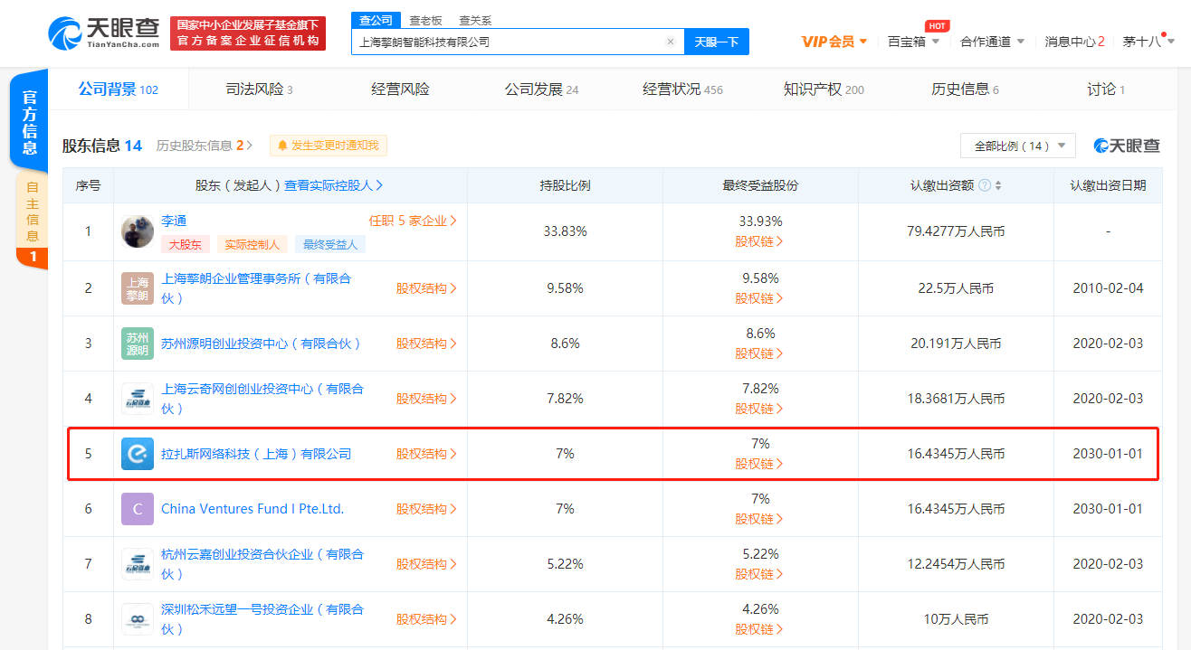Open 股权结构 for 杭州云嘉创业投资合伙企业
This screenshot has height=650, width=1191.
click(426, 564)
